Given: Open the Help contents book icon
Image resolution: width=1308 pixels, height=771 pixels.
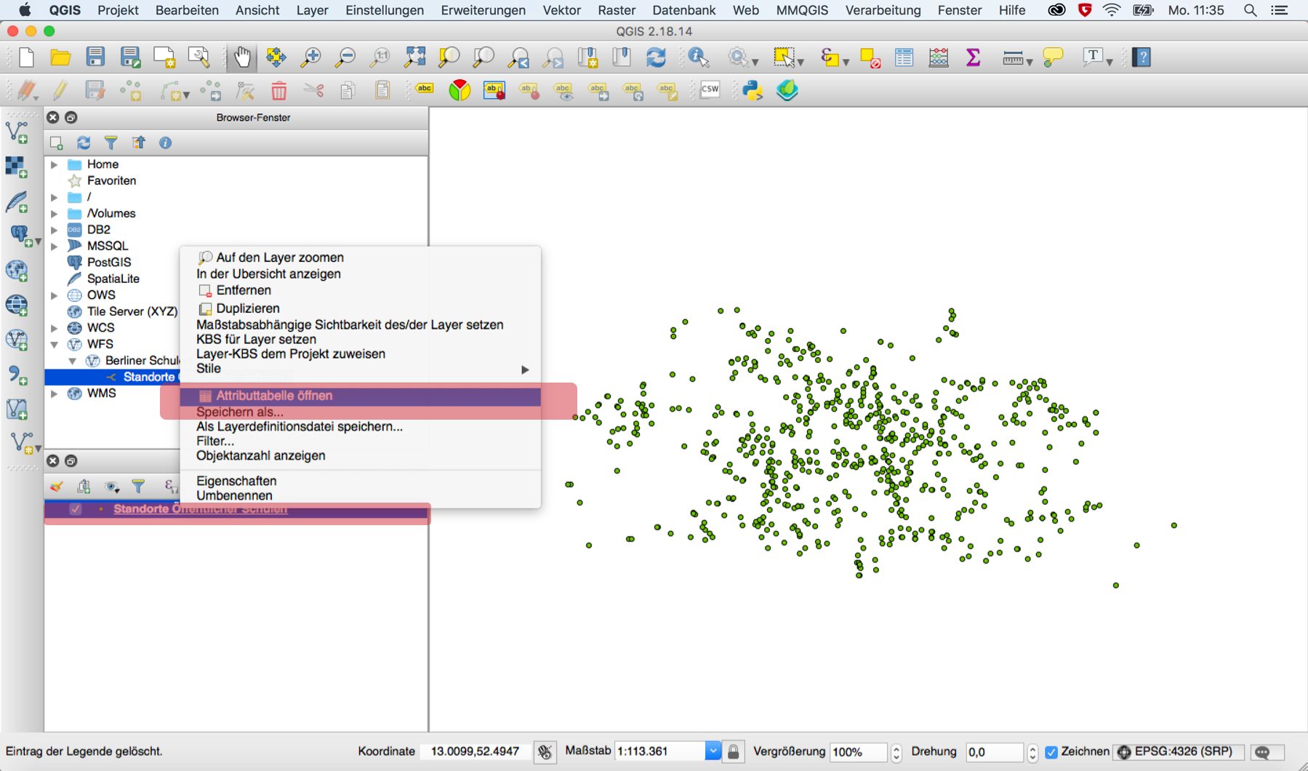Looking at the screenshot, I should pos(1142,57).
